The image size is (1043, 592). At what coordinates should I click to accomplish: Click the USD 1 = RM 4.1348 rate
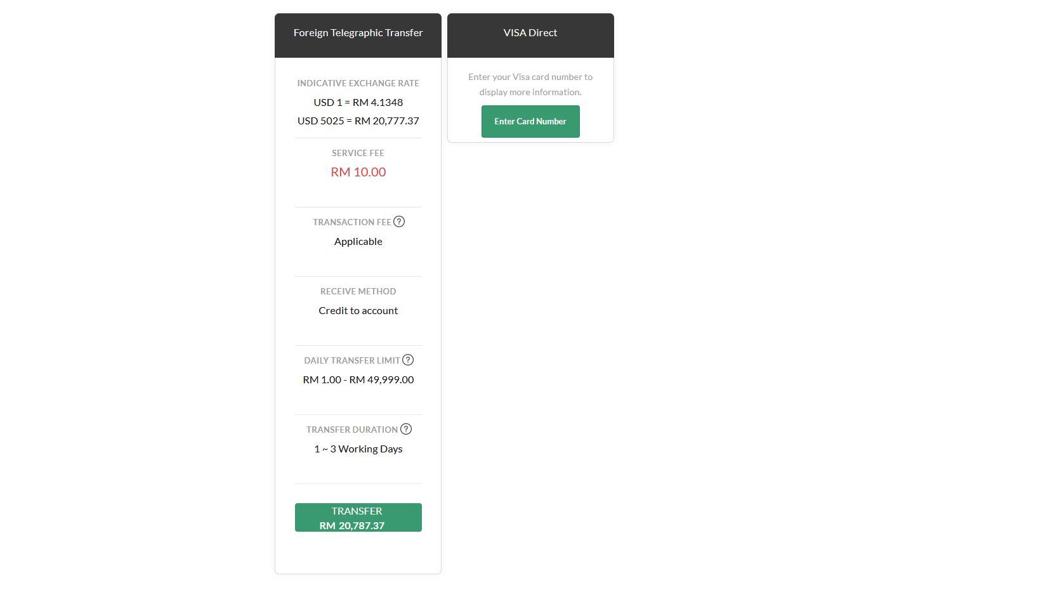[x=358, y=102]
